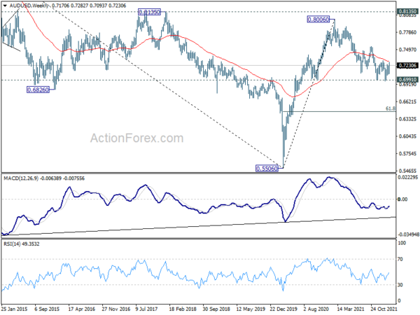Select the 0.68260 price label box
This screenshot has height=315, width=420.
(x=38, y=90)
